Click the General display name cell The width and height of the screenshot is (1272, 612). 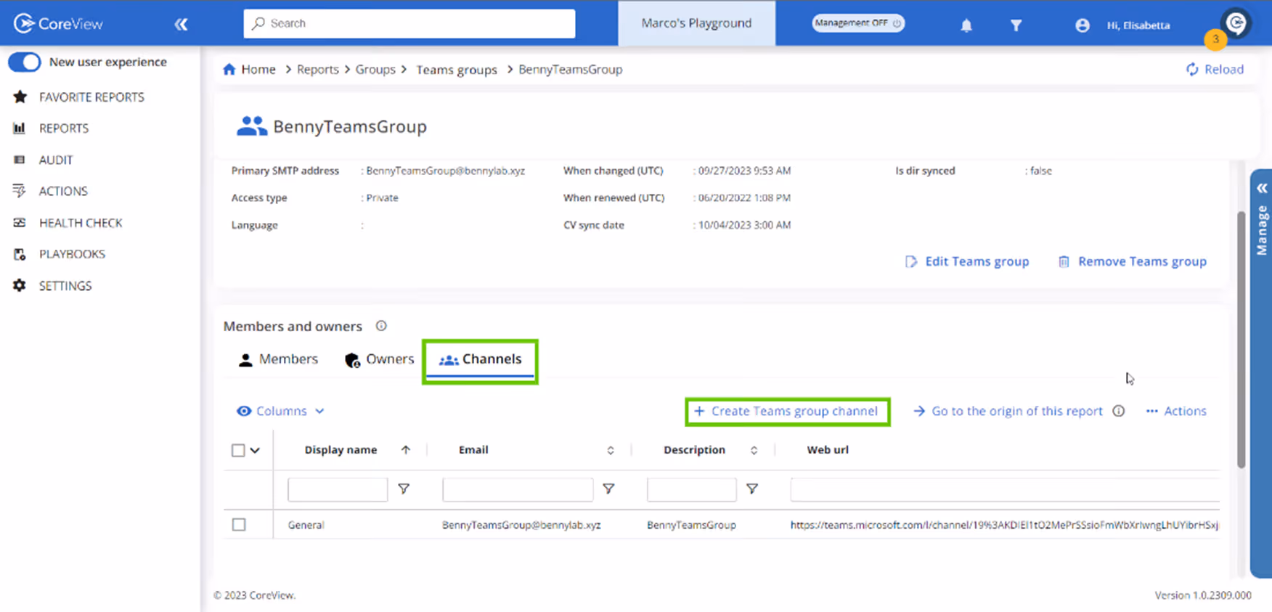pos(306,525)
